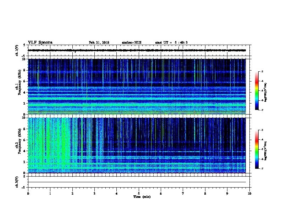The image size is (281, 217).
Task: Click the time axis tick label "8"
Action: pos(205,194)
